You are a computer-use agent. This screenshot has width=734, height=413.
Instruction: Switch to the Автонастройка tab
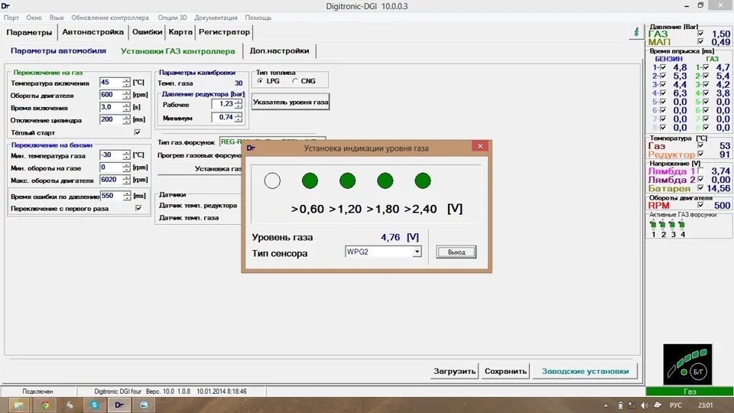[x=93, y=32]
